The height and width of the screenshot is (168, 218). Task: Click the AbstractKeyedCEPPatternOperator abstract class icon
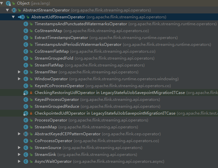(x=26, y=134)
